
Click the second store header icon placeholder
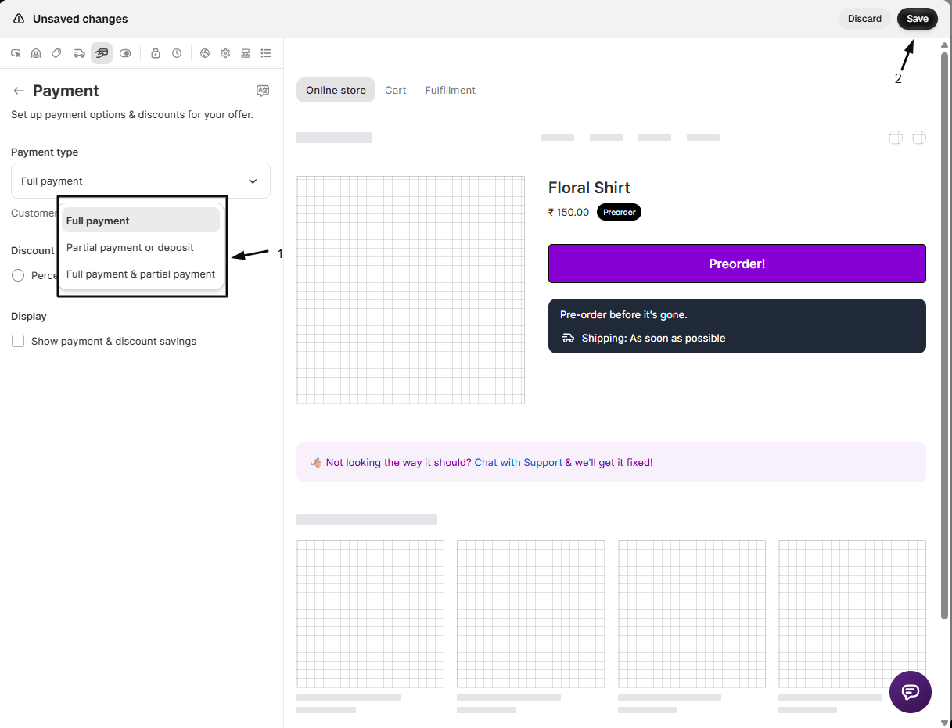(919, 138)
